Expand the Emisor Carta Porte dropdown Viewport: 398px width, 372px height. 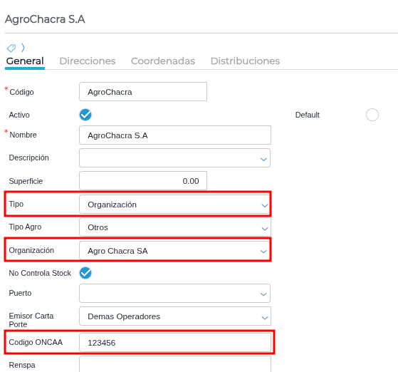point(175,316)
